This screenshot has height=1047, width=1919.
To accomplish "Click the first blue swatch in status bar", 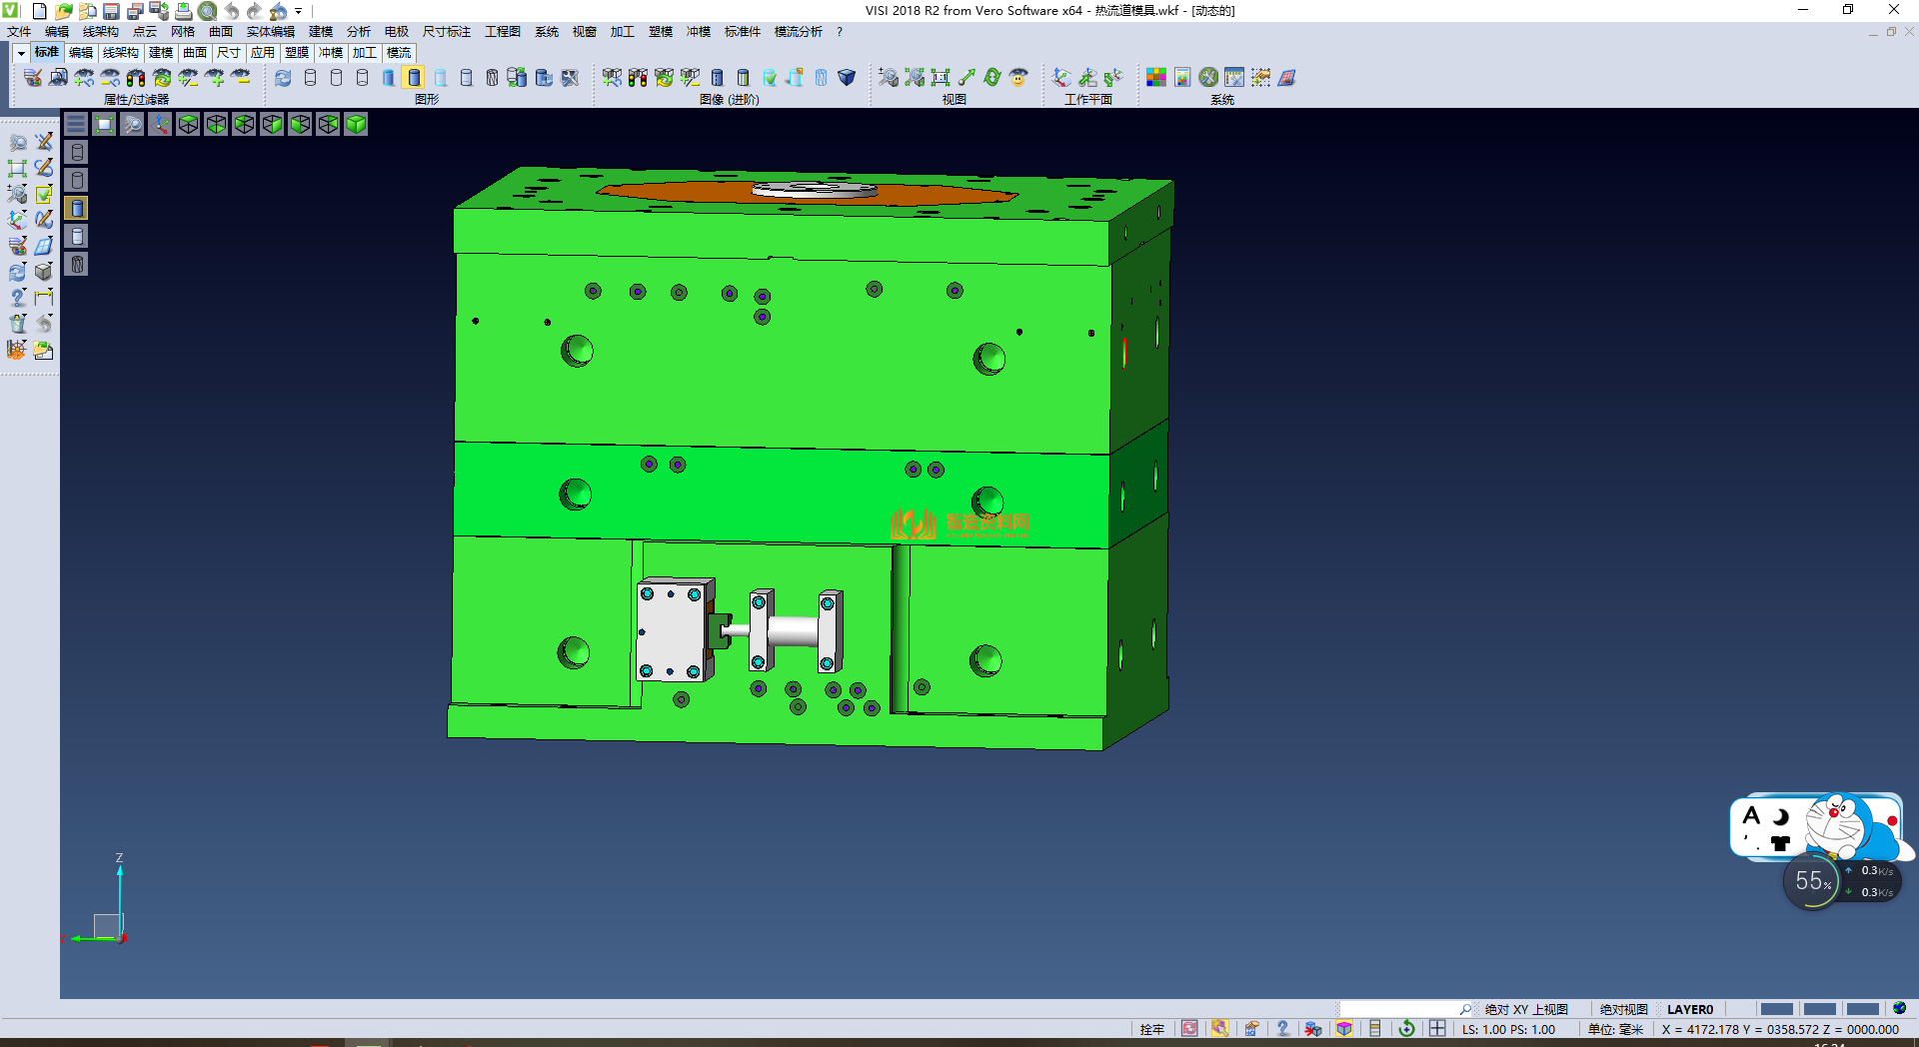I will pos(1776,1009).
